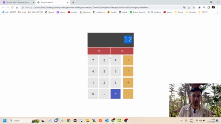Open the Kodlama.io bookmark
221x124 pixels.
[x=99, y=12]
